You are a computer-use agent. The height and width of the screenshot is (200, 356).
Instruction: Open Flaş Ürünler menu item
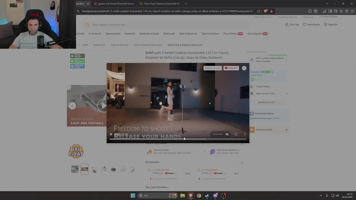[x=233, y=34]
